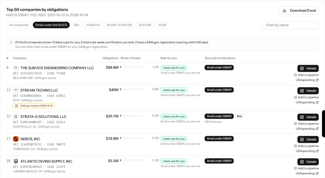This screenshot has height=178, width=325.
Task: Click the orange Neros, Inc. logo
Action: tap(16, 139)
